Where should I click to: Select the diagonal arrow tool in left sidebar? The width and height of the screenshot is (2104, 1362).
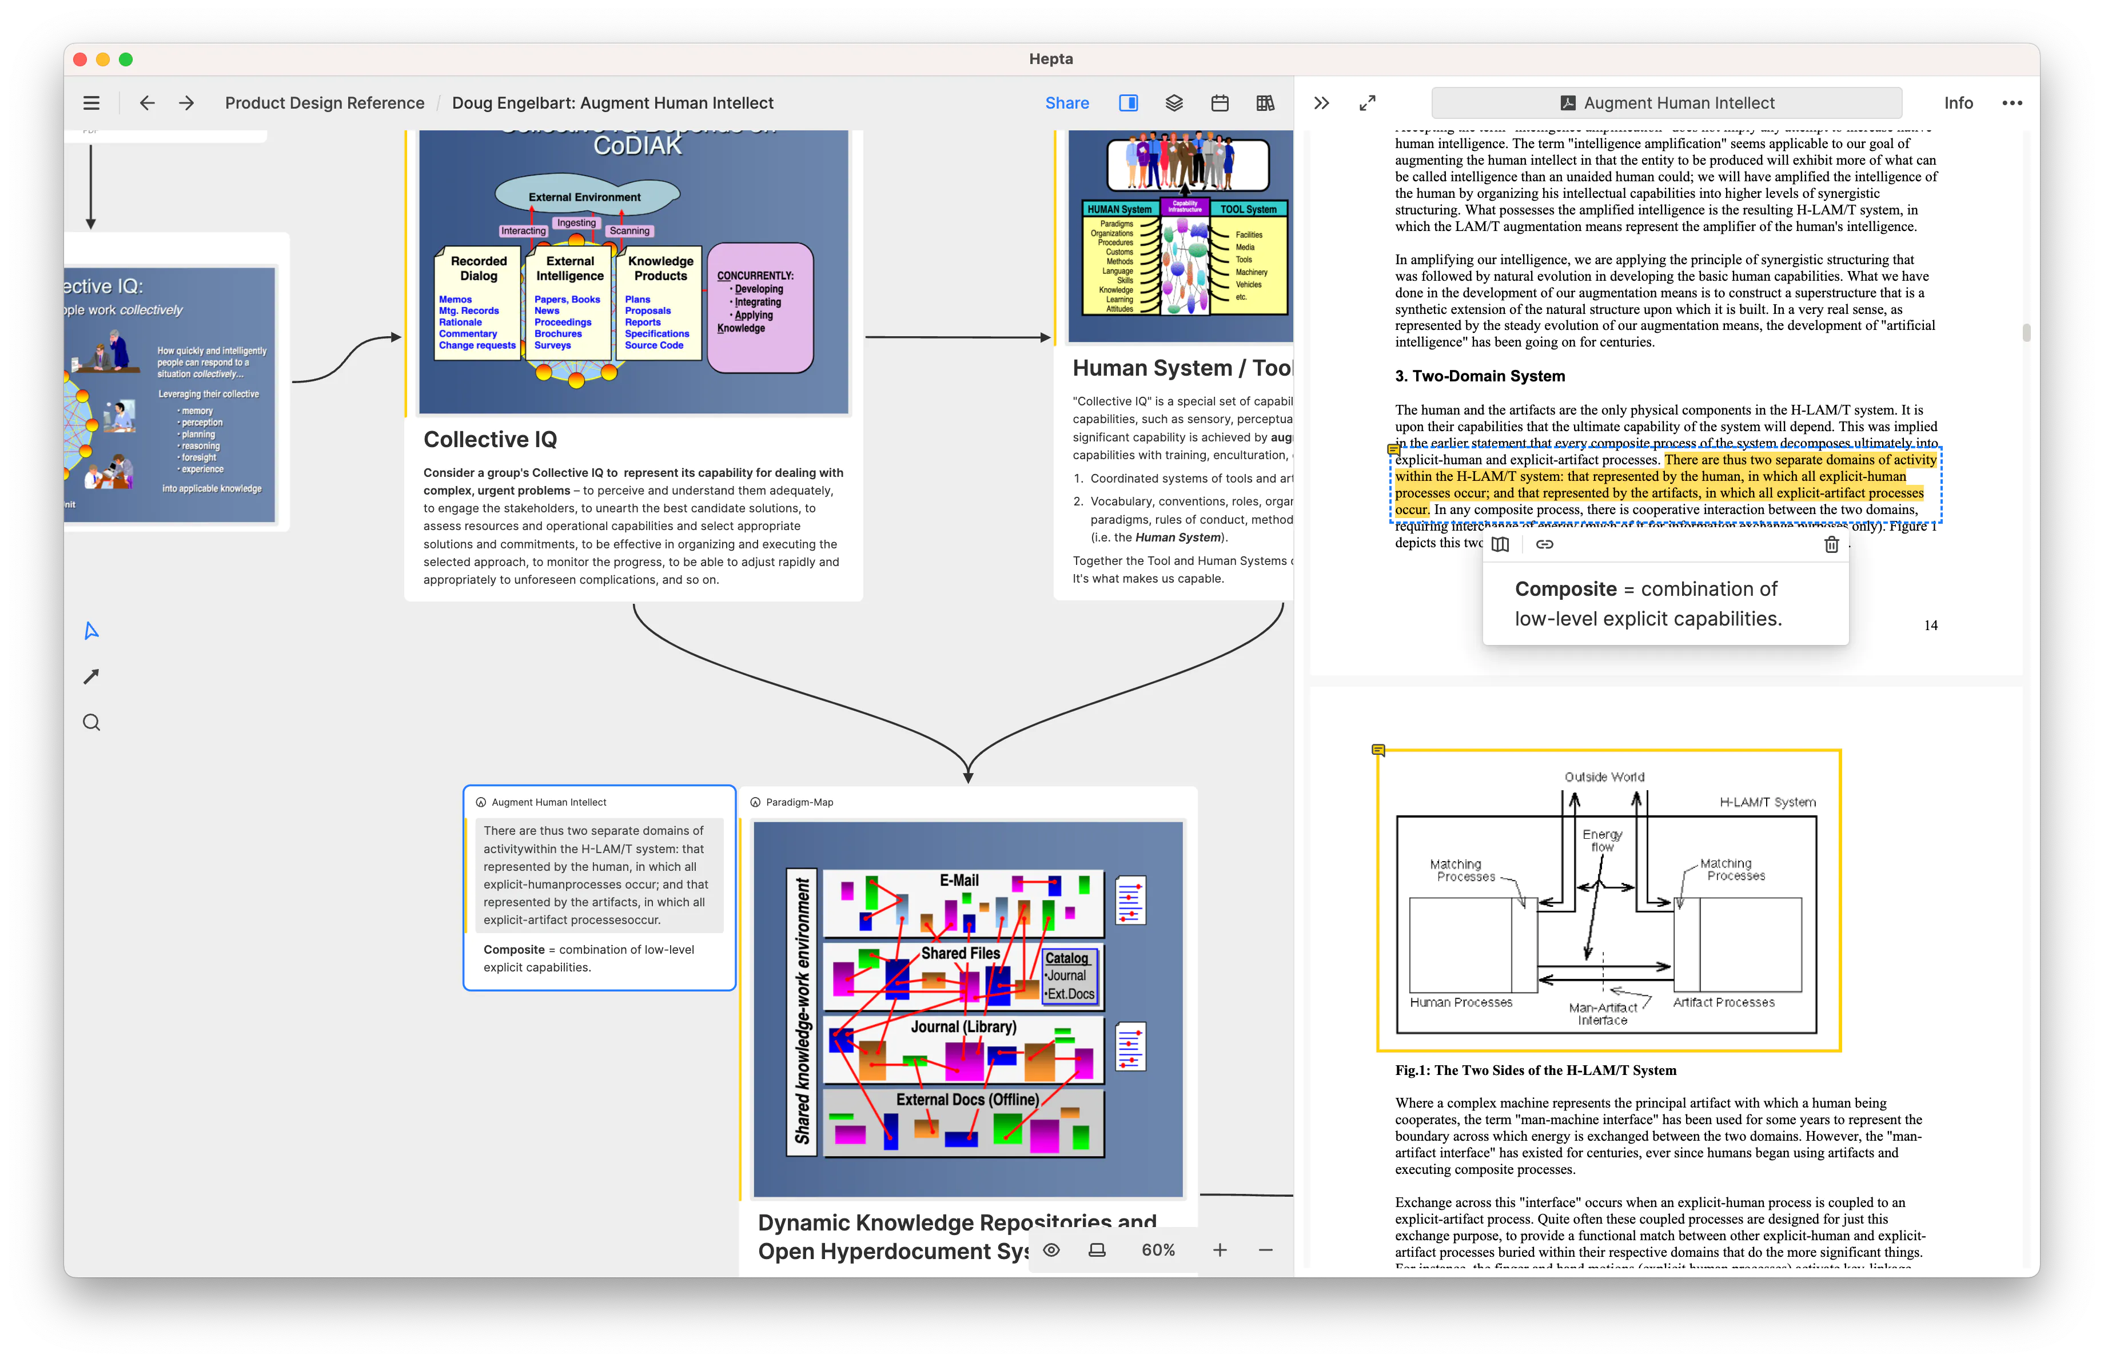click(x=91, y=675)
